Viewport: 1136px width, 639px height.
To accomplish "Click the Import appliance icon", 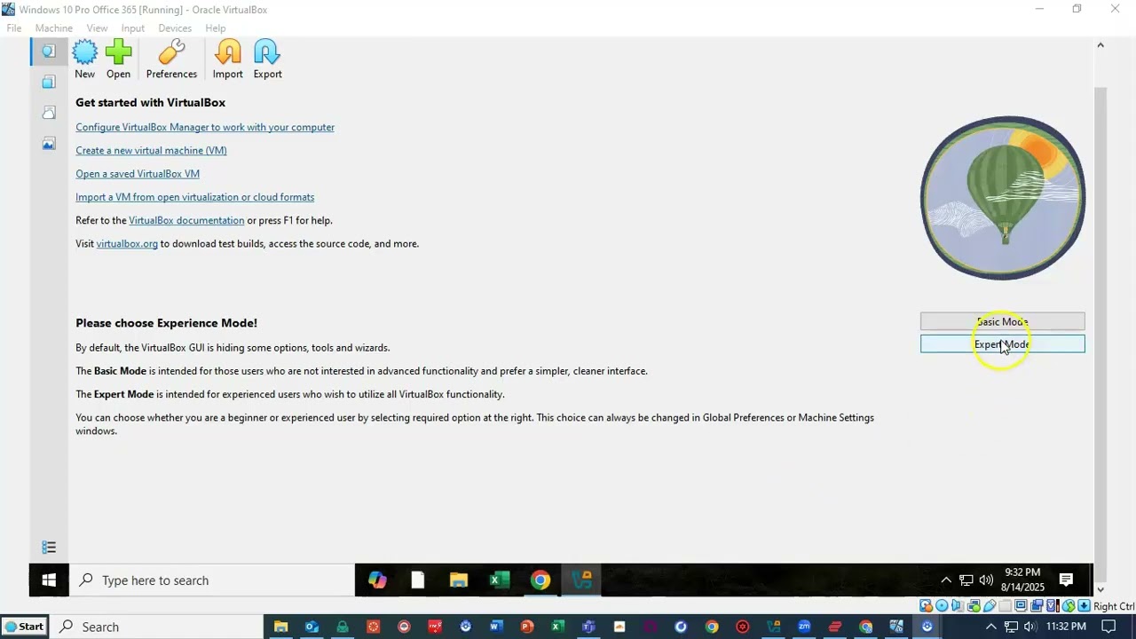I will [x=228, y=59].
